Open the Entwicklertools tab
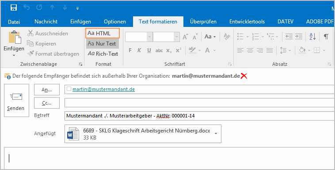Viewport: 335px width, 170px height. 247,22
